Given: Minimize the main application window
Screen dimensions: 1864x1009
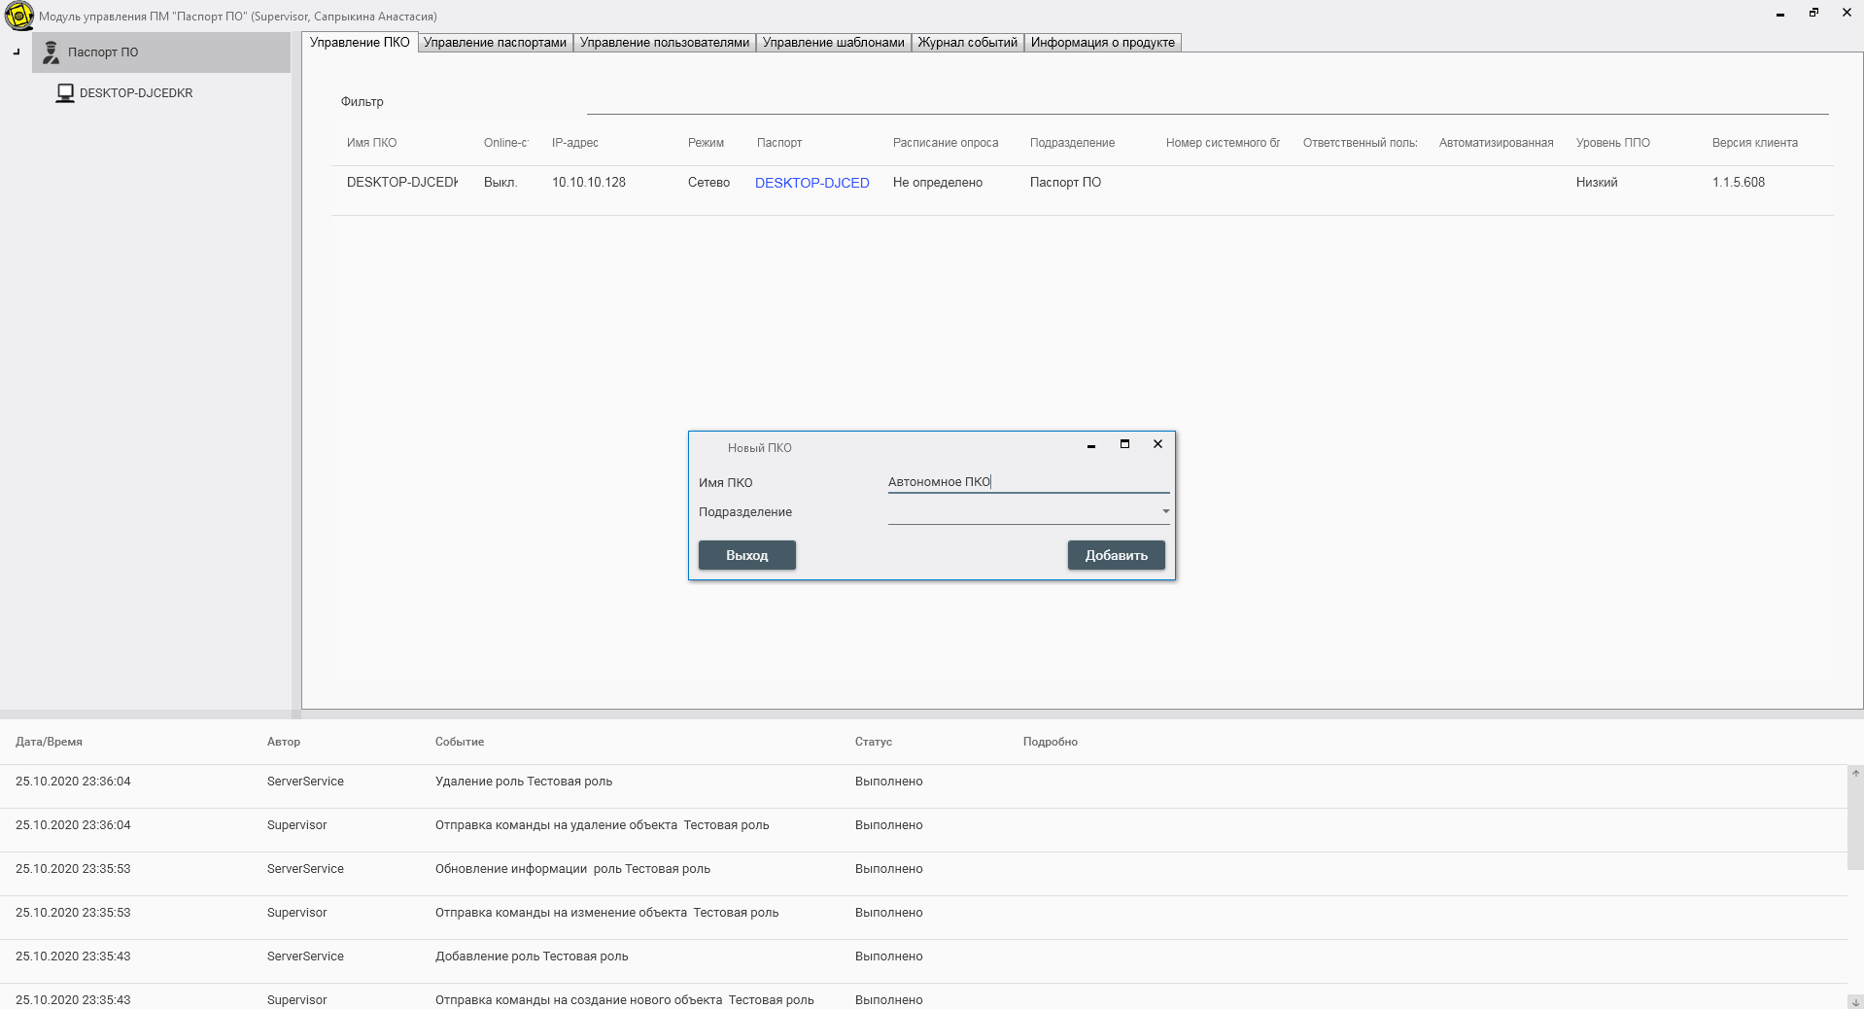Looking at the screenshot, I should tap(1780, 13).
